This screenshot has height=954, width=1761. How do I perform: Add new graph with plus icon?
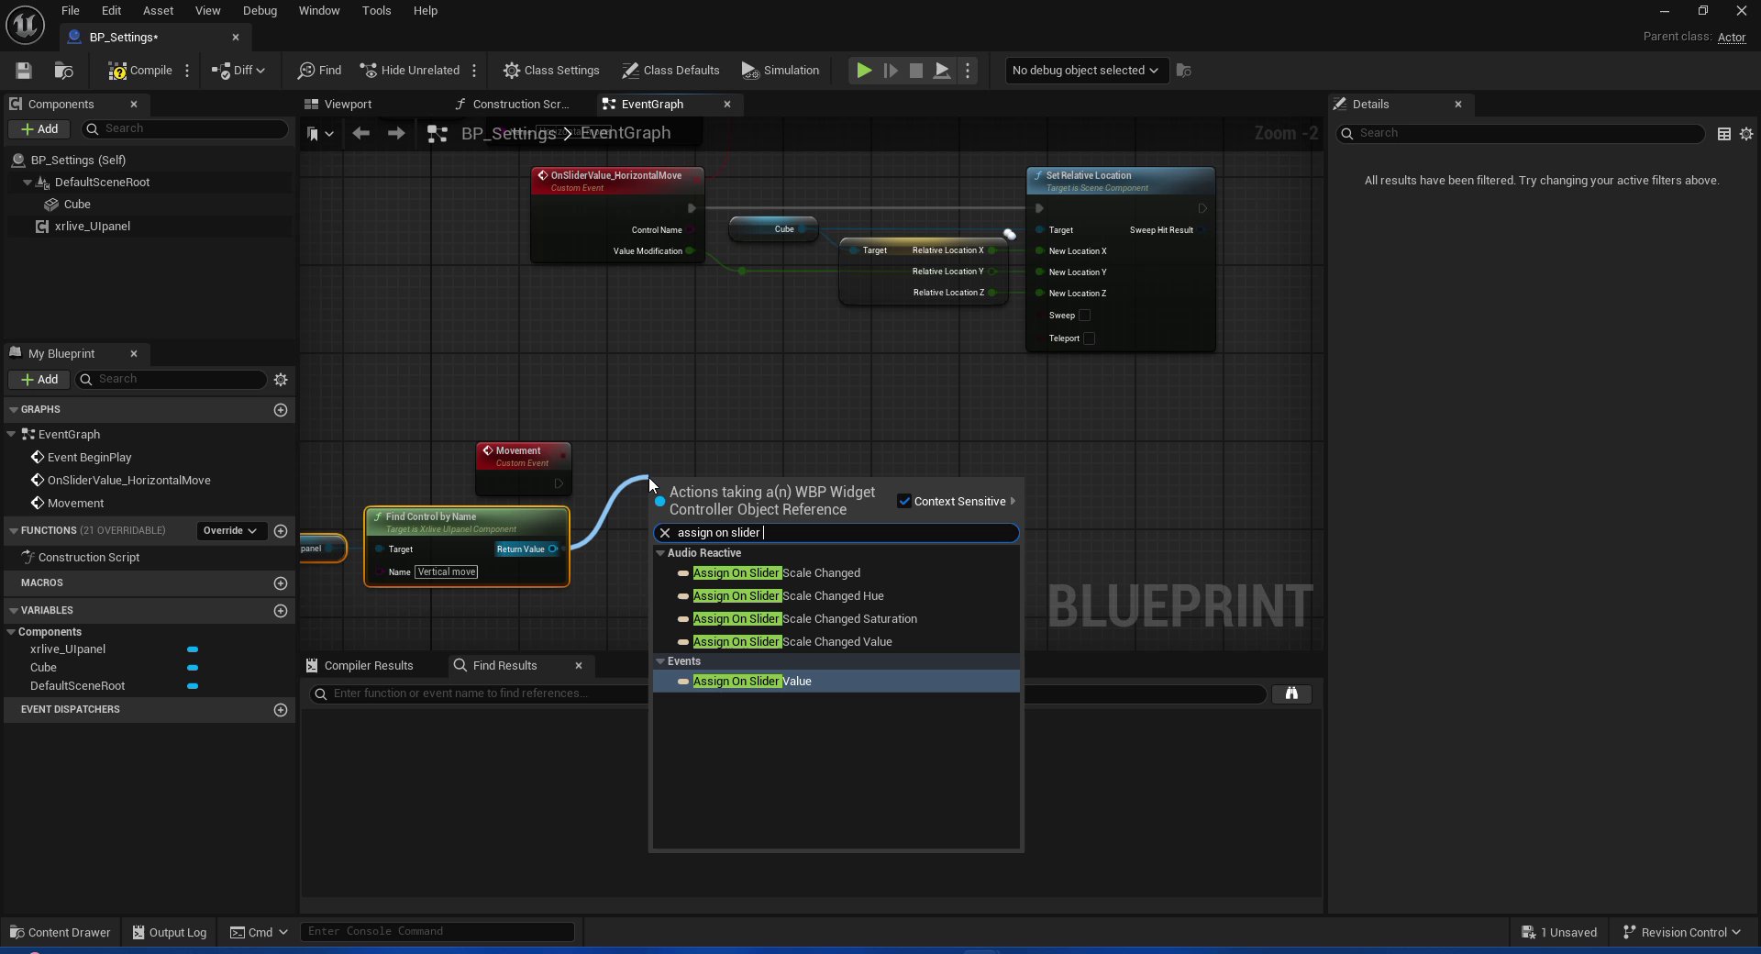pos(281,410)
